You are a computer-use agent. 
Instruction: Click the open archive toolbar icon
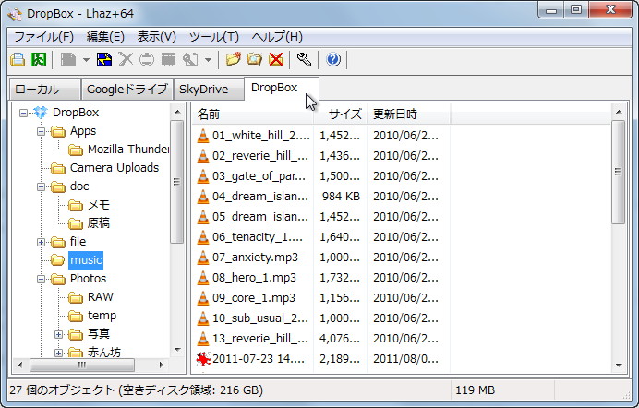[18, 60]
